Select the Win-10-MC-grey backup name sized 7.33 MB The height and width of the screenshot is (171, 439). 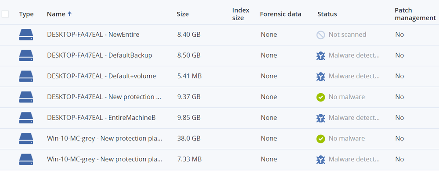point(105,160)
